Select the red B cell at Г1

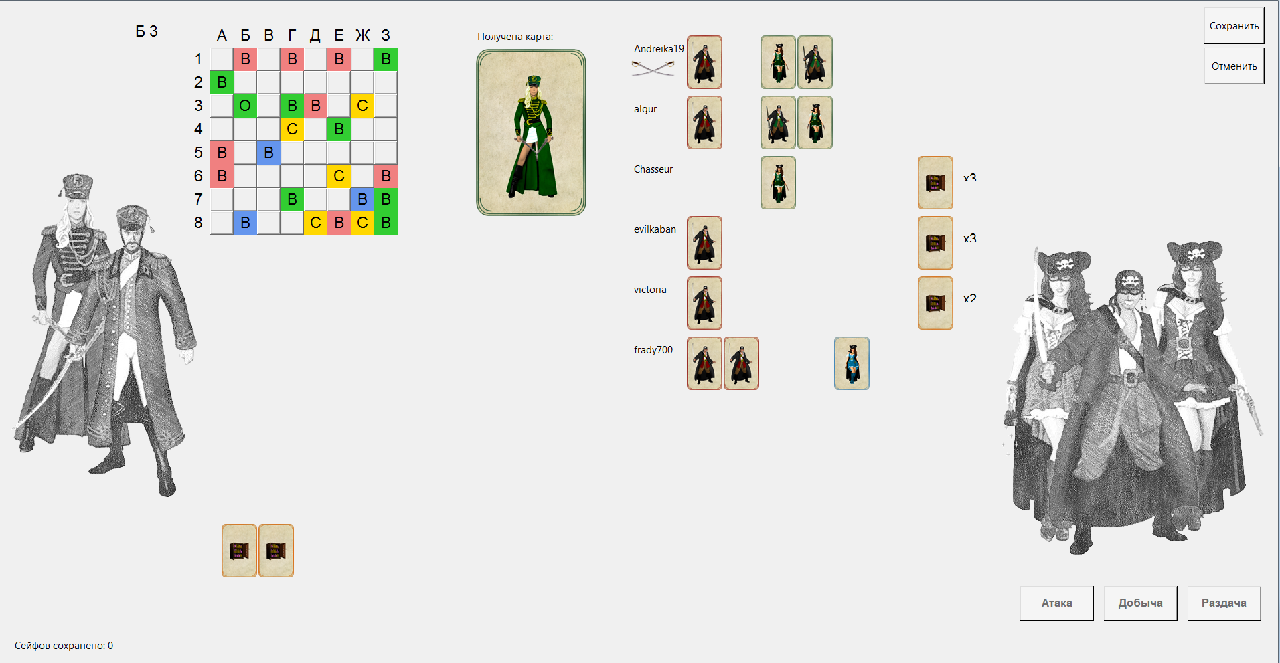292,59
